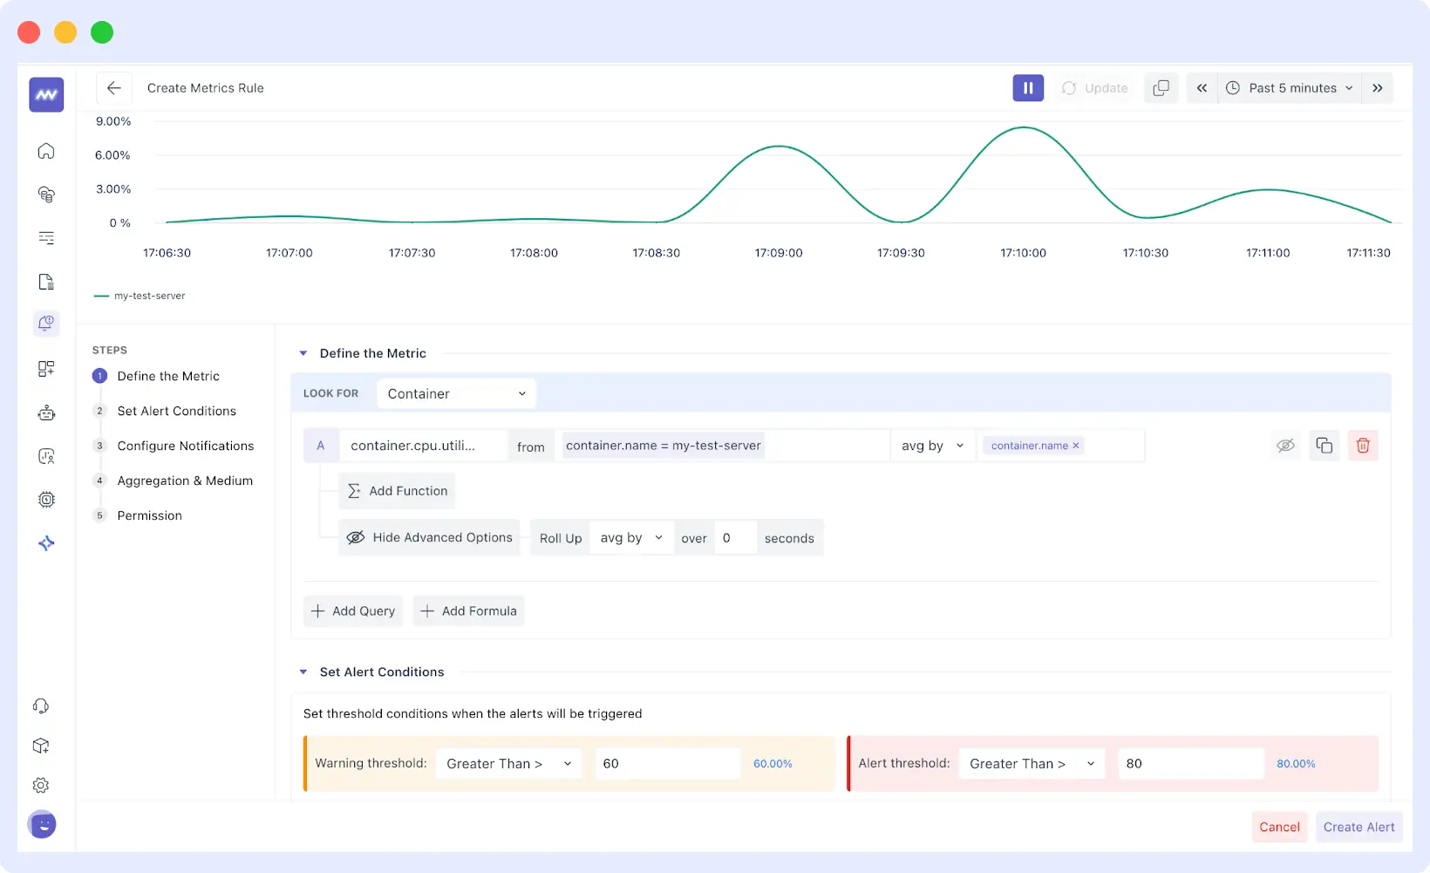The image size is (1430, 873).
Task: Click the warning threshold value field showing 60
Action: tap(667, 763)
